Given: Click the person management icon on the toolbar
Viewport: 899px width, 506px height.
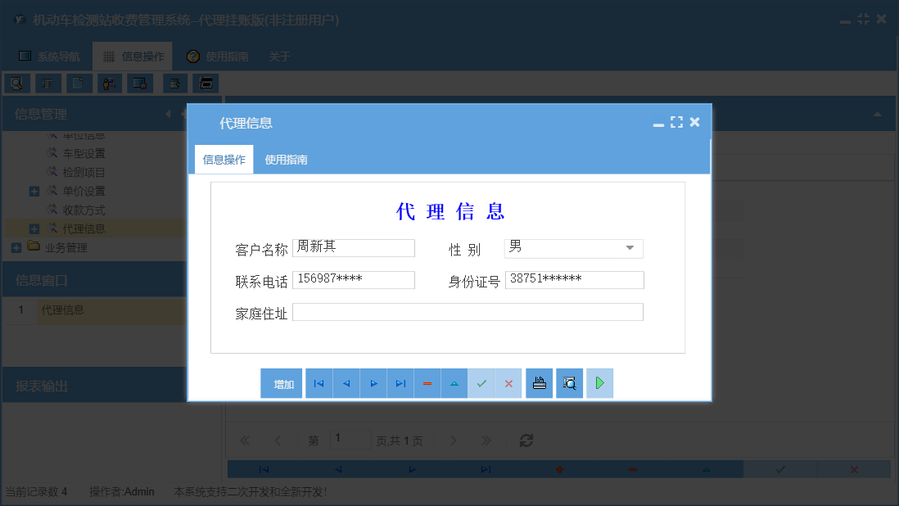Looking at the screenshot, I should (x=109, y=83).
